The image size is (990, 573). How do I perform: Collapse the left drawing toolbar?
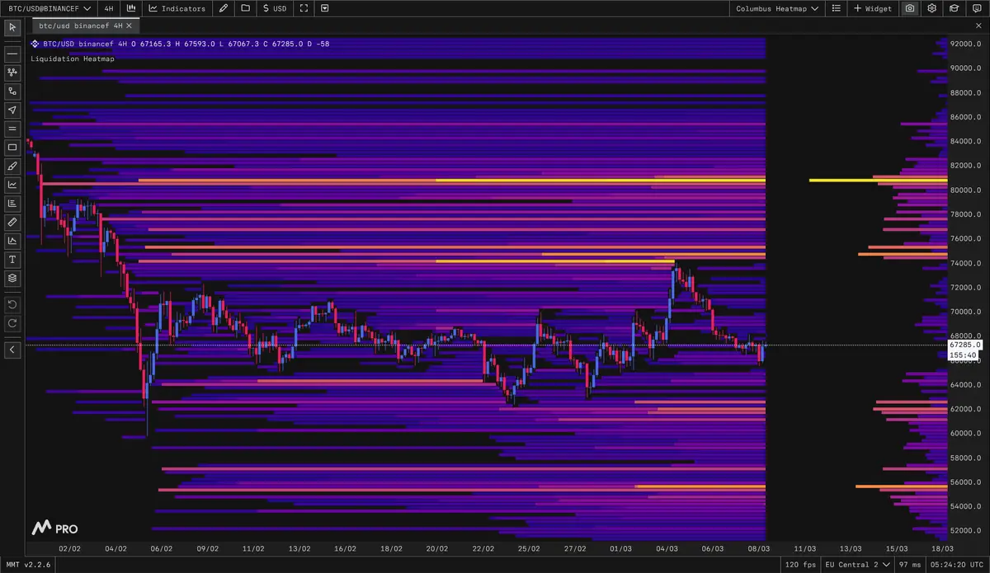pyautogui.click(x=12, y=350)
